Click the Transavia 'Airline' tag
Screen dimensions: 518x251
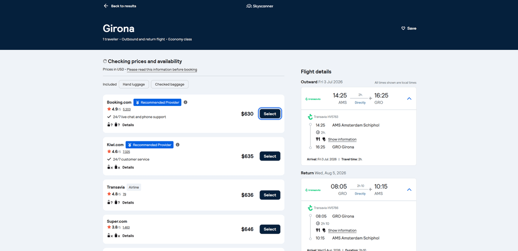pyautogui.click(x=134, y=187)
